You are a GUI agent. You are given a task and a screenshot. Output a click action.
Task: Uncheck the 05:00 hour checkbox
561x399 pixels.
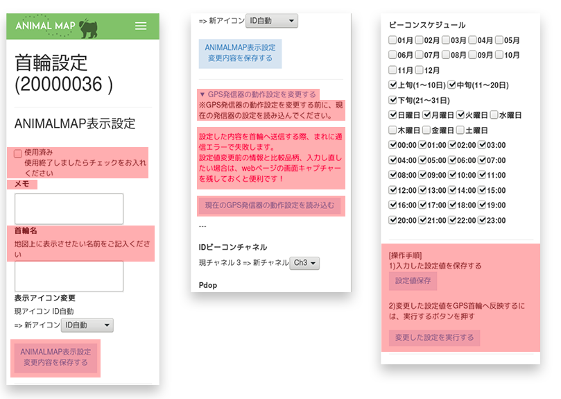(422, 160)
